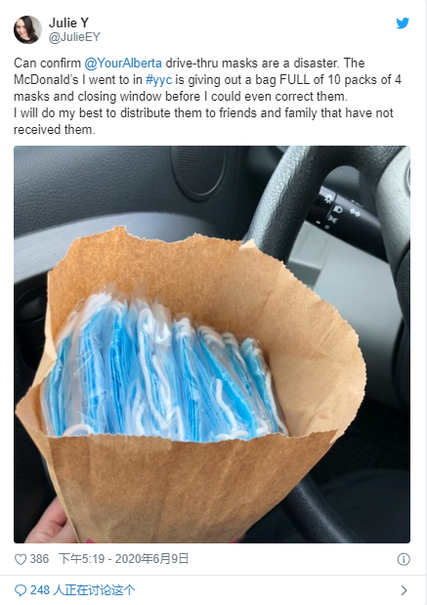The width and height of the screenshot is (427, 605).
Task: Click the tweet's first sentence 'Can confirm'
Action: tap(47, 63)
